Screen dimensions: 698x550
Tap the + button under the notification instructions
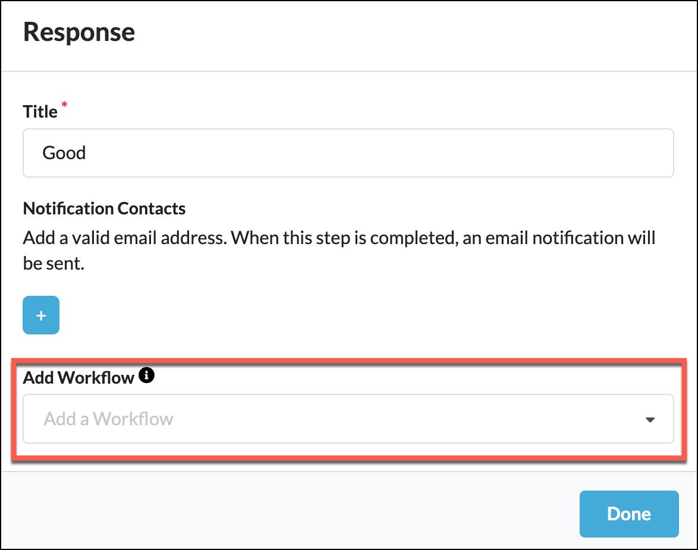[40, 315]
